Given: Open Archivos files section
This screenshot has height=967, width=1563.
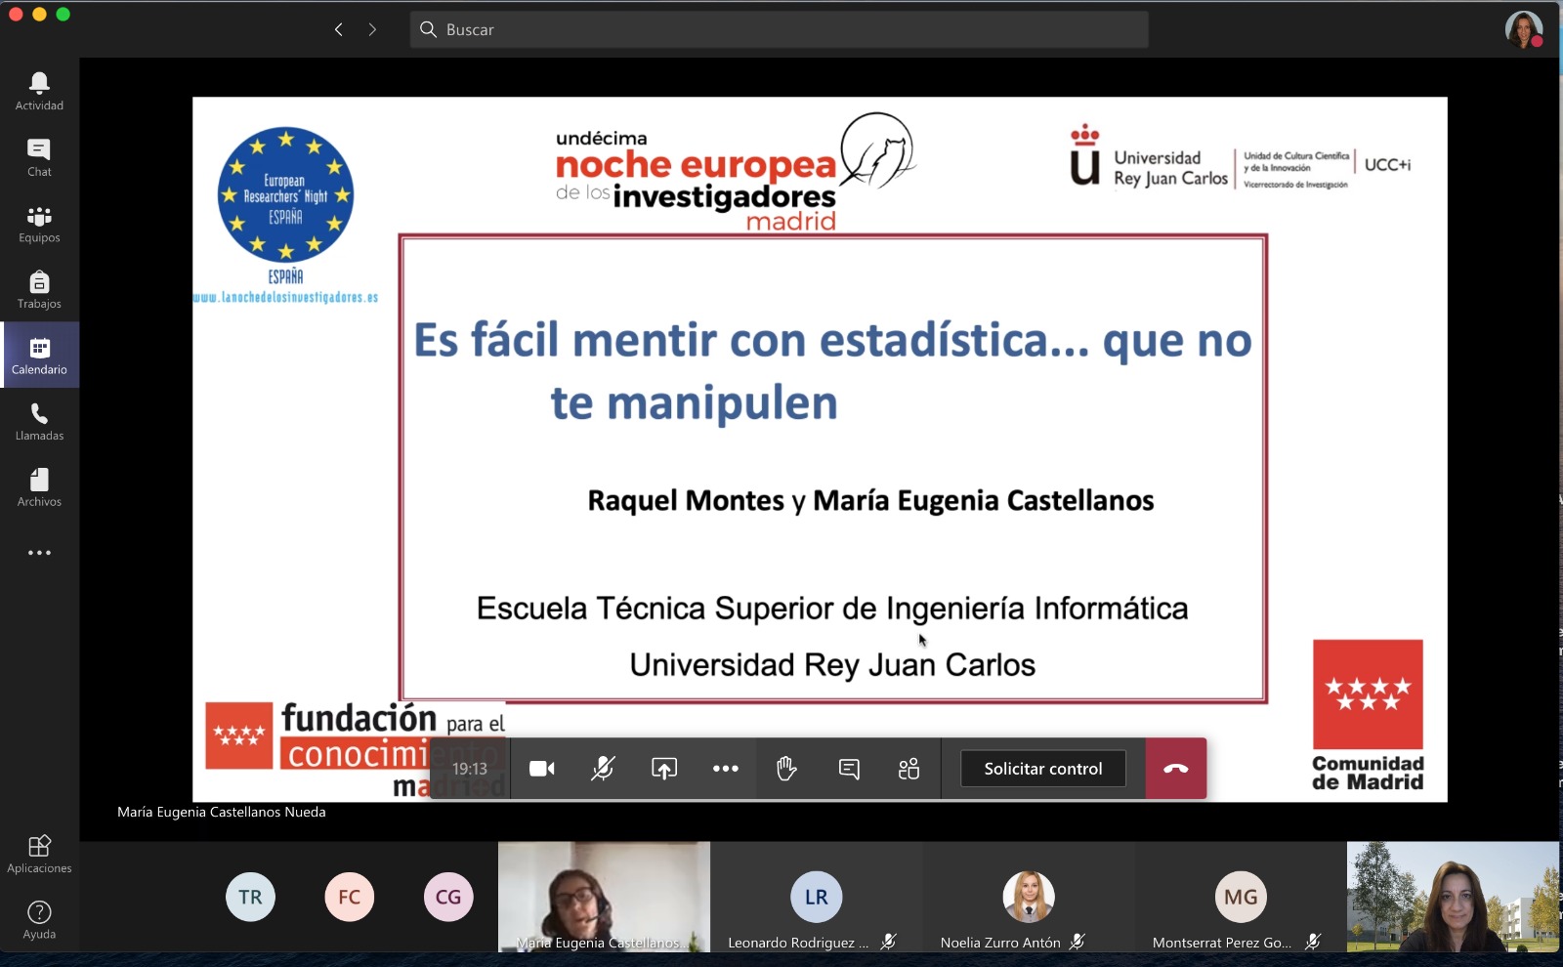Looking at the screenshot, I should click(x=39, y=487).
